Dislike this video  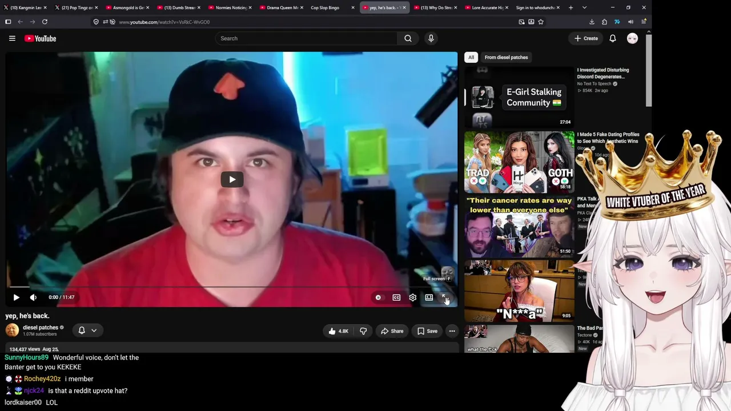coord(363,331)
